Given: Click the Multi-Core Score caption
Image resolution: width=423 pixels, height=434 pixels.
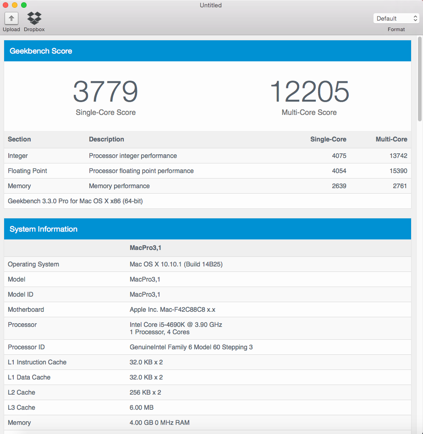Looking at the screenshot, I should [x=309, y=112].
